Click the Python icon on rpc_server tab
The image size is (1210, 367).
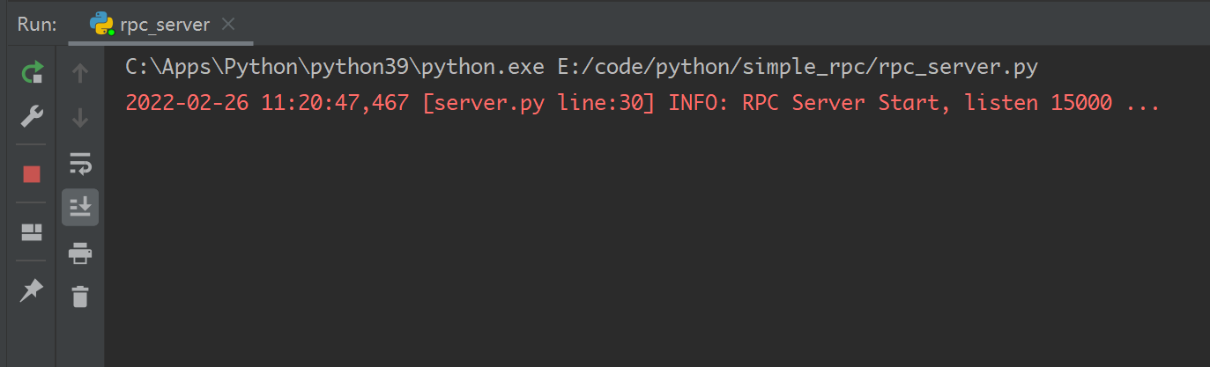[102, 25]
